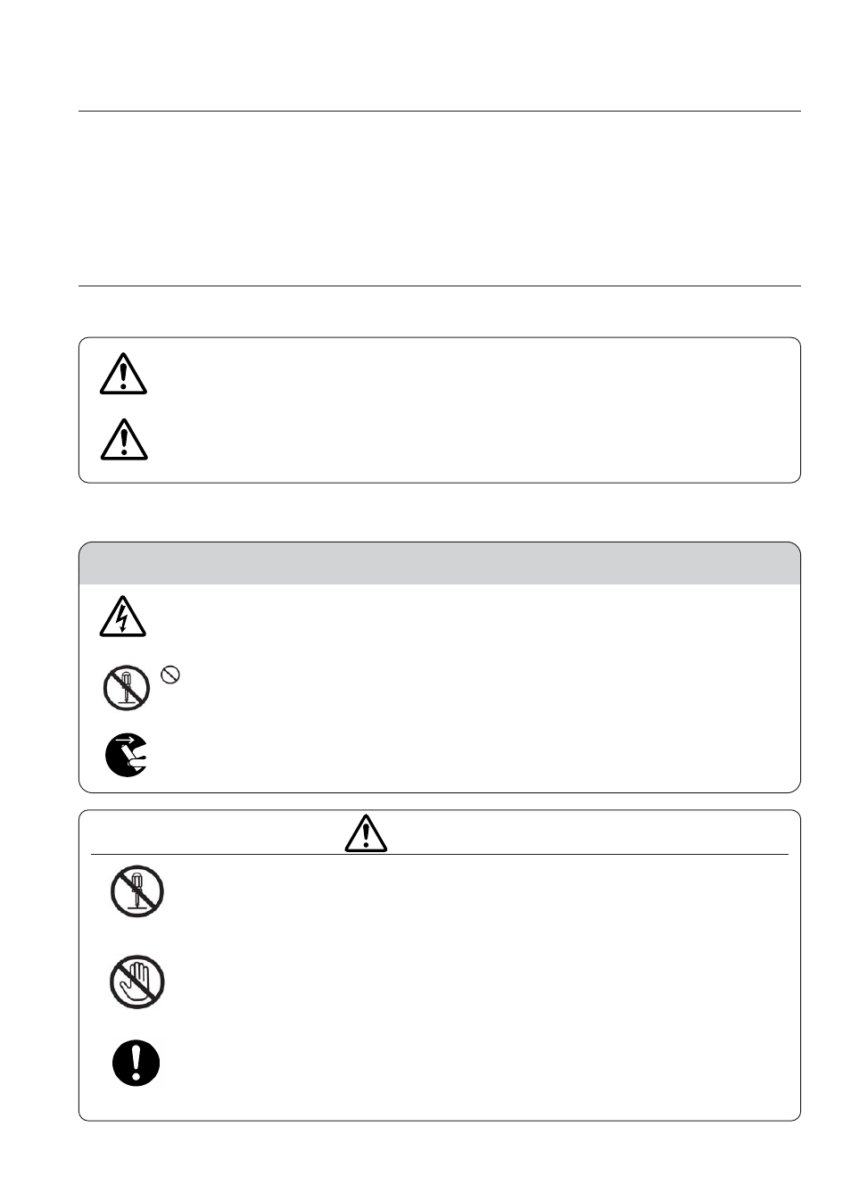
Task: Click the second horizontal rule above first box
Action: pos(440,286)
